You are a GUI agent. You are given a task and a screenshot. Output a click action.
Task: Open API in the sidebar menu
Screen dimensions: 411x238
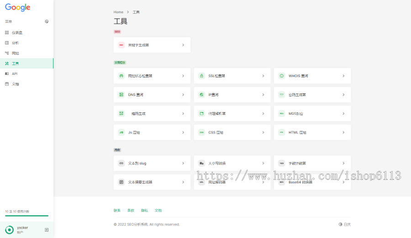(27, 74)
